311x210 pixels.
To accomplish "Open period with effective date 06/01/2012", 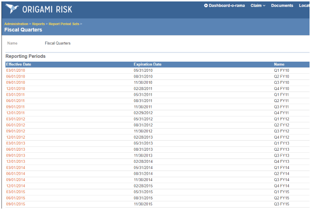I will pyautogui.click(x=15, y=125).
